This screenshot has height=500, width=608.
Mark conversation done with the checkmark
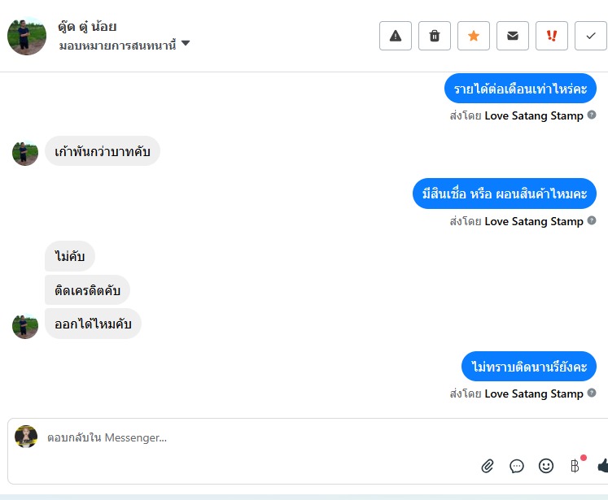pyautogui.click(x=590, y=36)
